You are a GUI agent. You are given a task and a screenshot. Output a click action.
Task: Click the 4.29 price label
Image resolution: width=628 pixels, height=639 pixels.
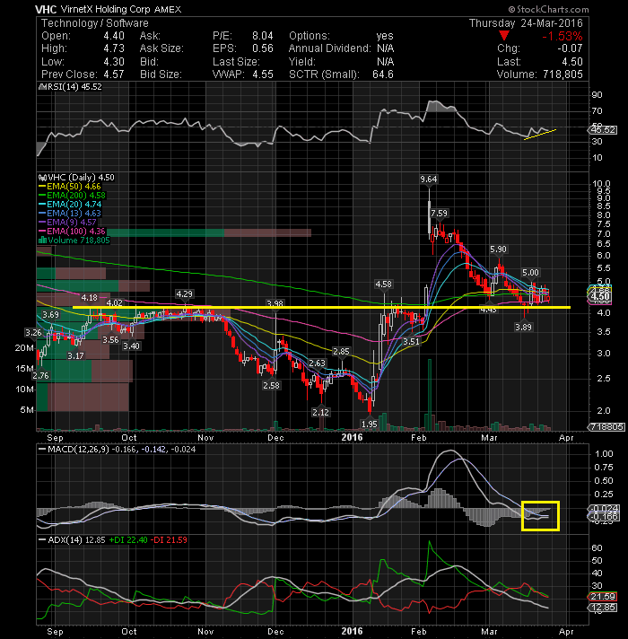(184, 294)
